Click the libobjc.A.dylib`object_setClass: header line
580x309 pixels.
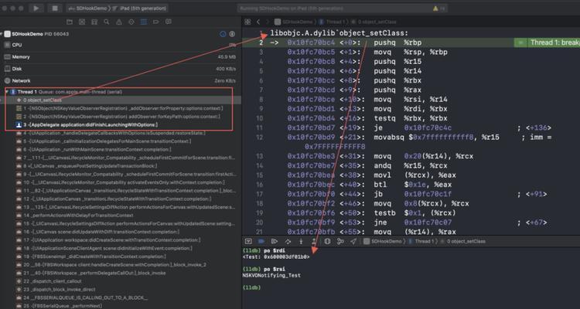(x=339, y=33)
